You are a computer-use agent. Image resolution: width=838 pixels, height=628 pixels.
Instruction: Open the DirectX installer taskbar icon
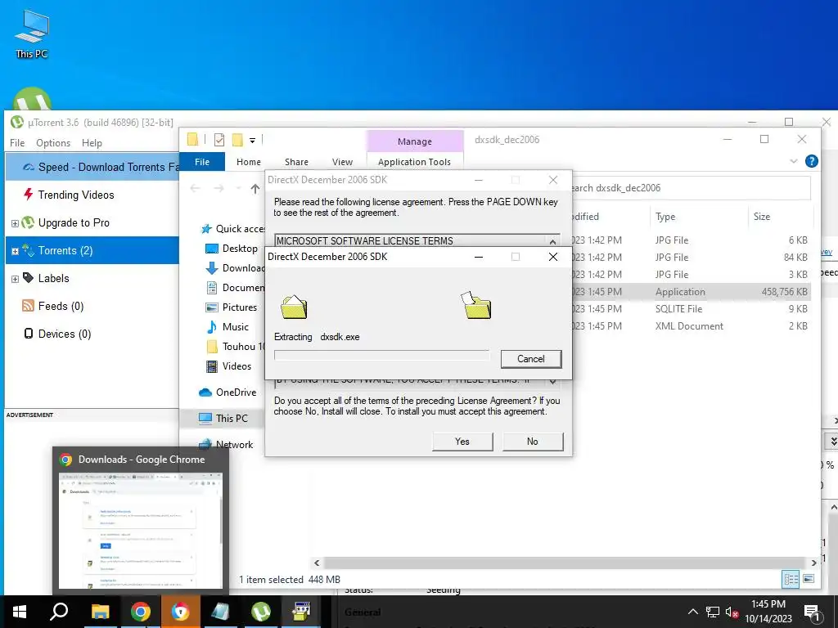(x=301, y=612)
